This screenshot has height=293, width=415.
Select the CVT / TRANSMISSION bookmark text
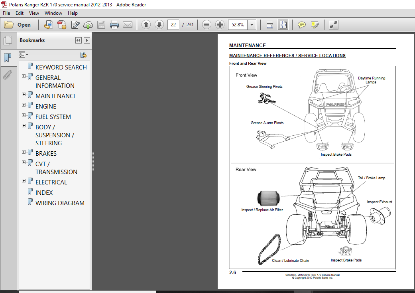(56, 168)
